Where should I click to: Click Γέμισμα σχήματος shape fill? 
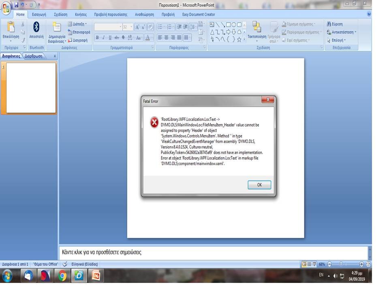[x=299, y=24]
